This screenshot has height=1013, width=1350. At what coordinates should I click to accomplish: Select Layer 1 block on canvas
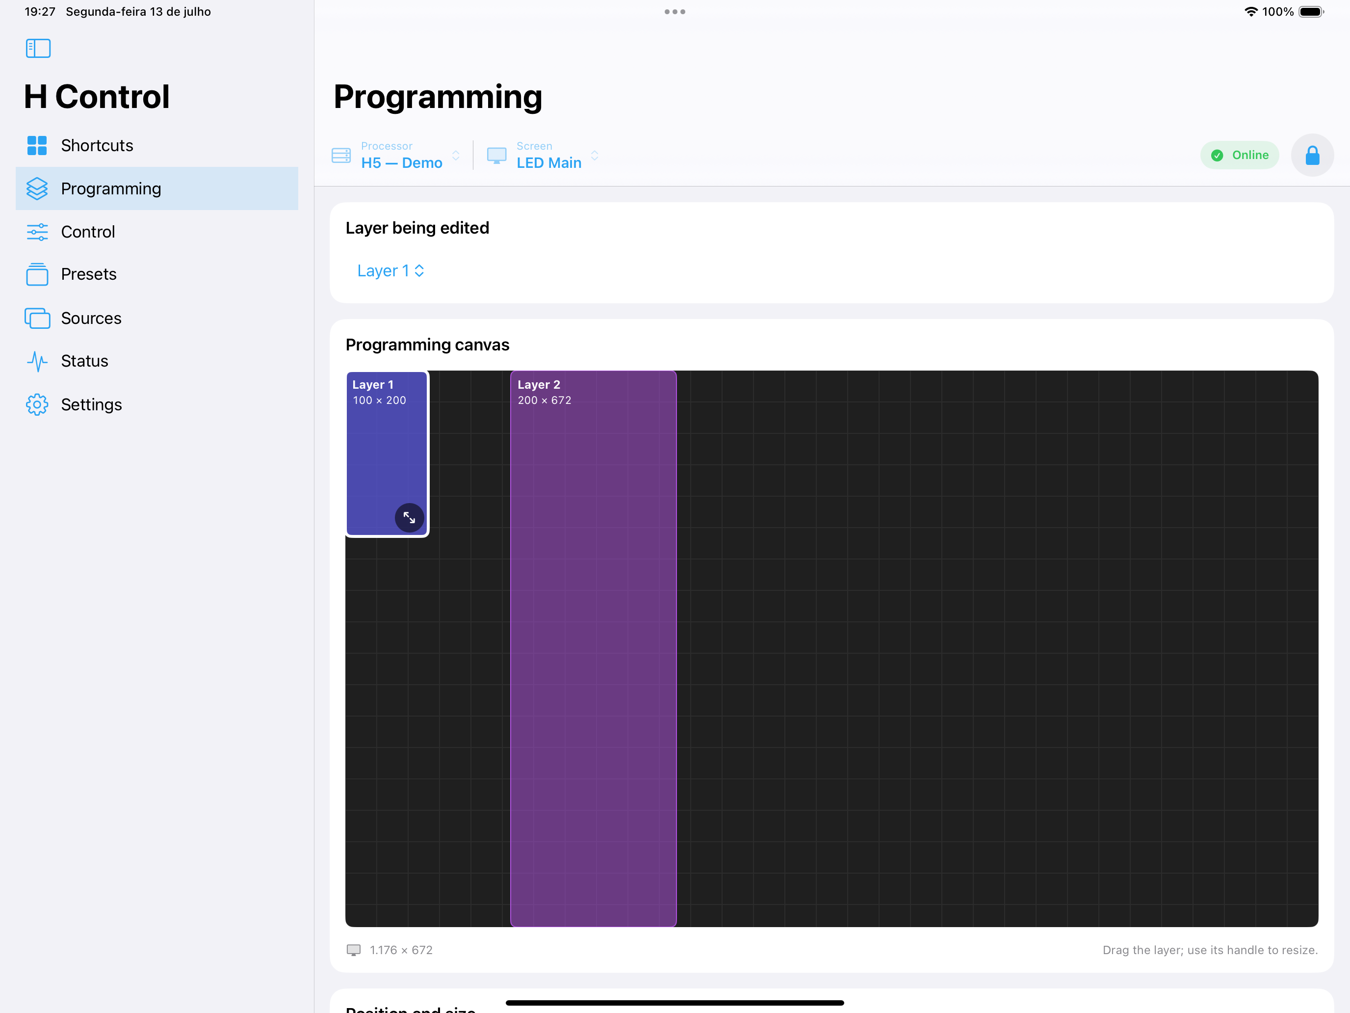[387, 453]
